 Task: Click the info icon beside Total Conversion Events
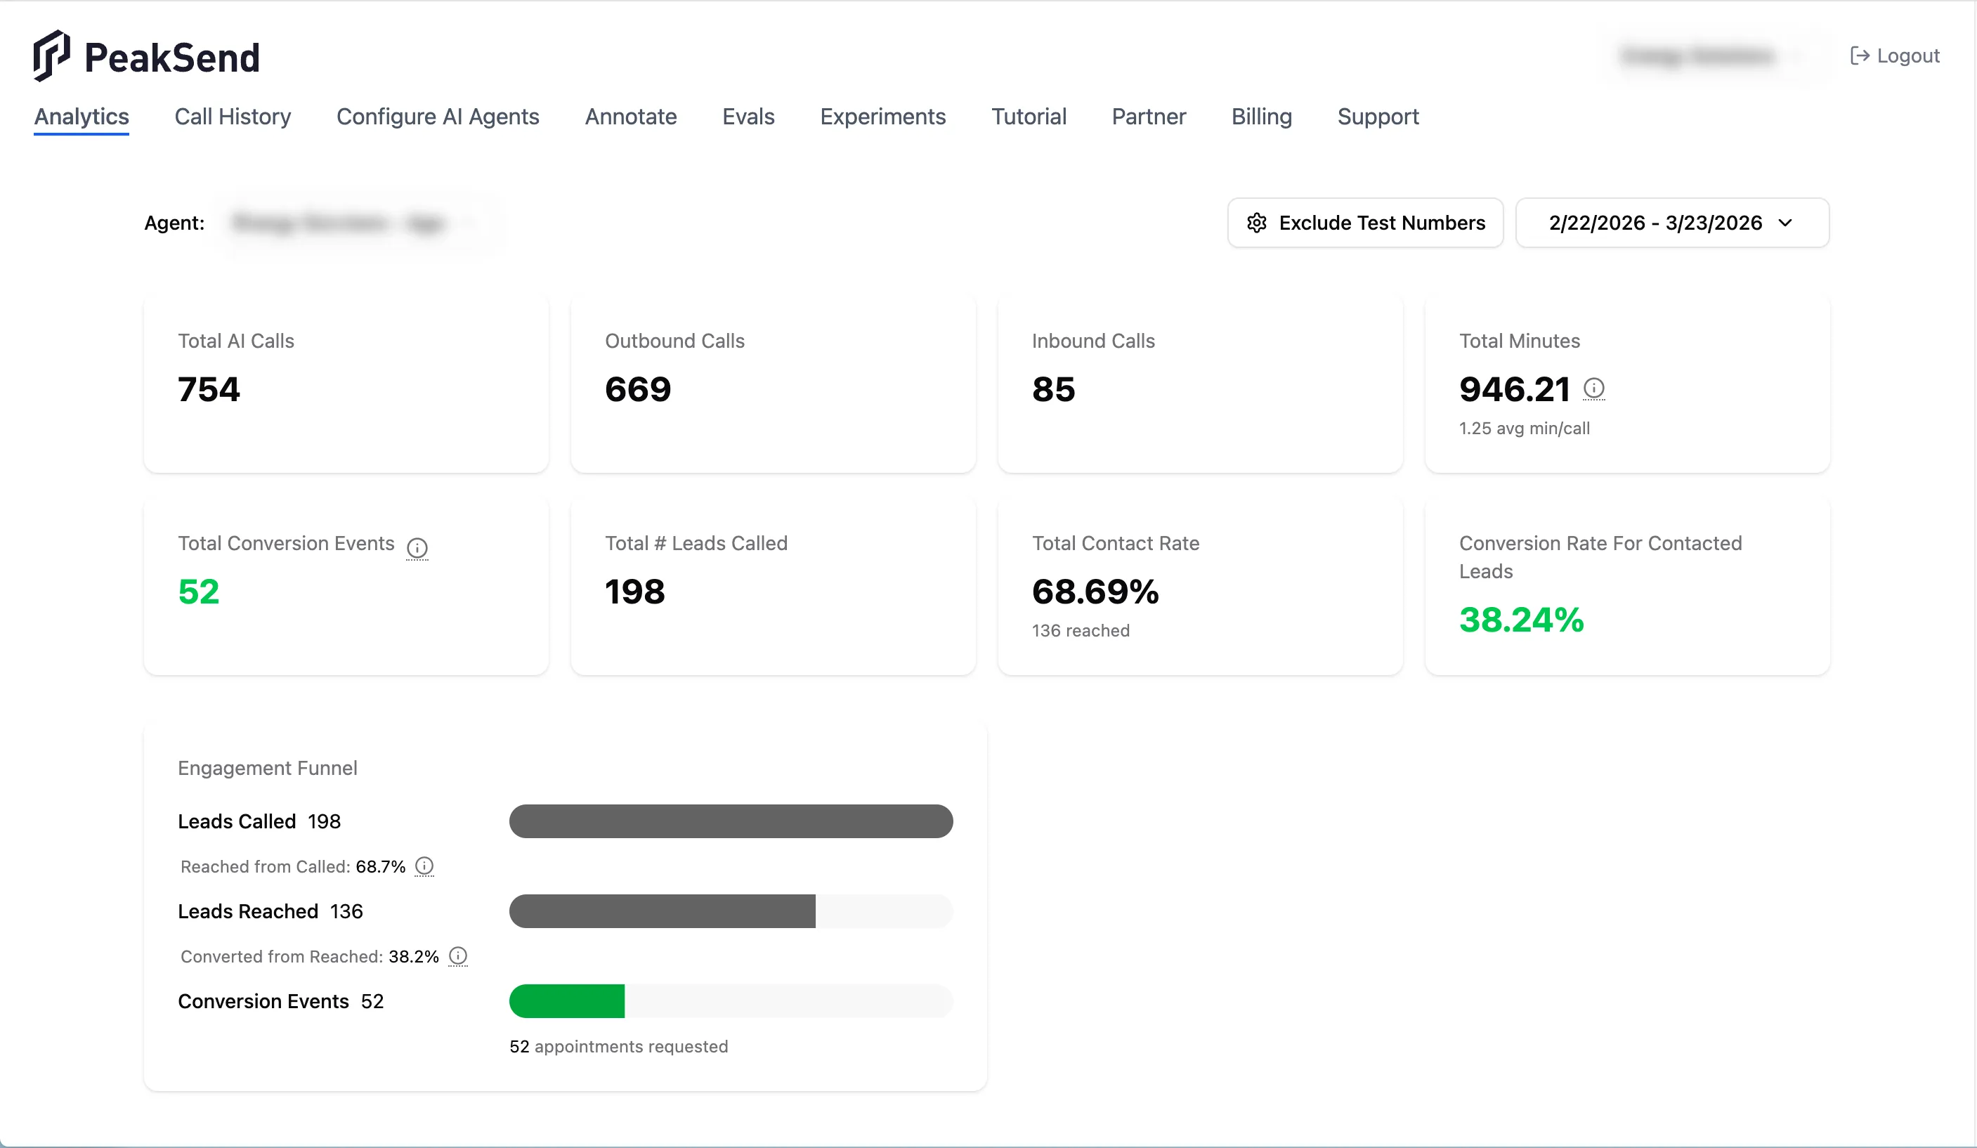(x=417, y=549)
